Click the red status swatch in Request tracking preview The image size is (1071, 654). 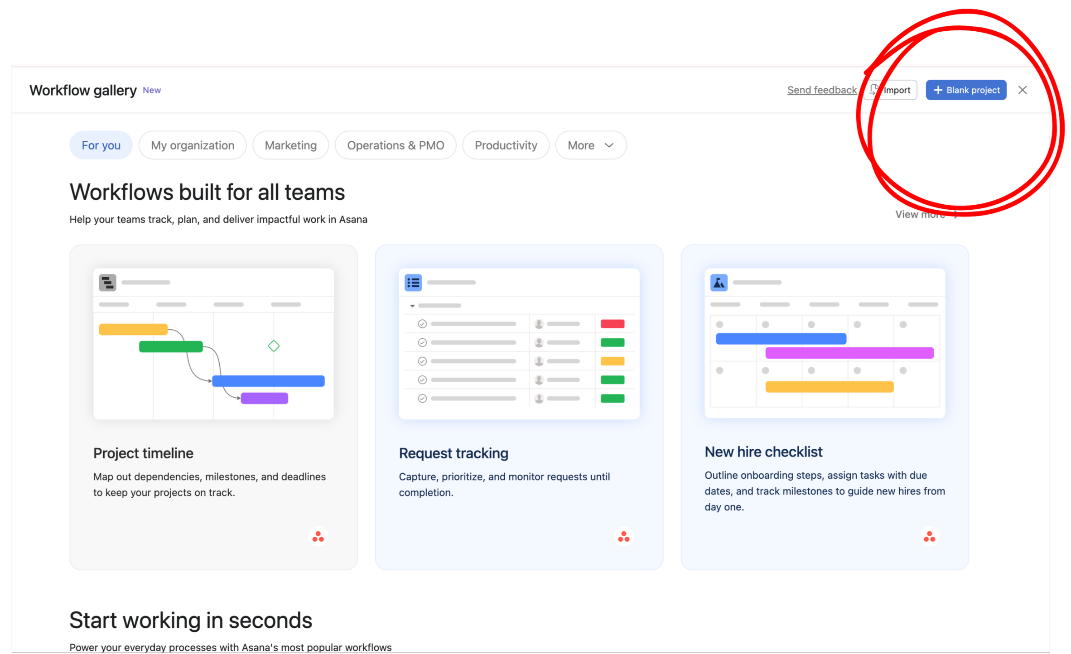point(613,324)
